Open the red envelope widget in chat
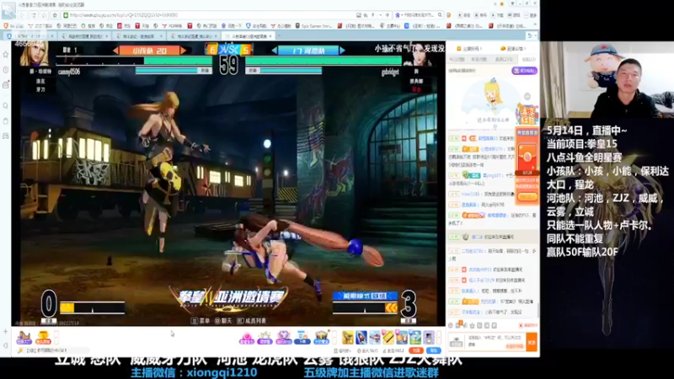 (527, 165)
